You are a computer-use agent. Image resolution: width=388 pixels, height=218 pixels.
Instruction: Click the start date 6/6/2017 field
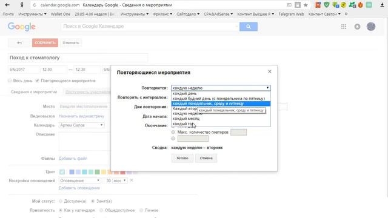pos(24,70)
